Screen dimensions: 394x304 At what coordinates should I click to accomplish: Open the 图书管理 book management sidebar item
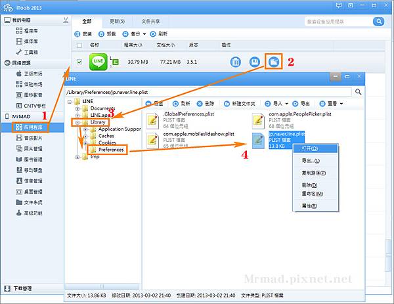click(29, 160)
